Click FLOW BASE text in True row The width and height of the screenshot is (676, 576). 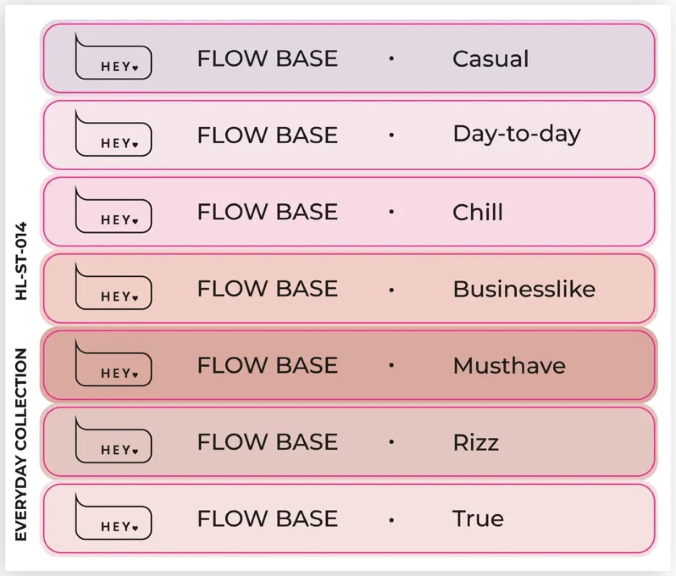click(267, 519)
